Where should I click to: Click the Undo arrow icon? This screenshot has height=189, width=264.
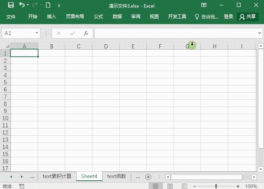tap(22, 5)
